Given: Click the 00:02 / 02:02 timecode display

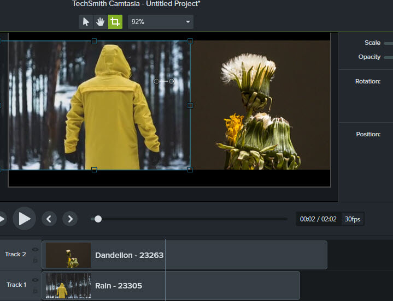Looking at the screenshot, I should (319, 219).
